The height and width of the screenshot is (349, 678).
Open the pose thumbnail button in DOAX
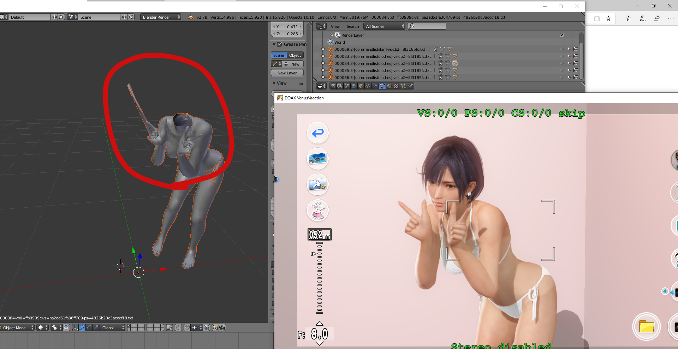click(x=318, y=184)
